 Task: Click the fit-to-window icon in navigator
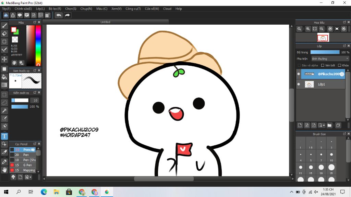pos(315,29)
